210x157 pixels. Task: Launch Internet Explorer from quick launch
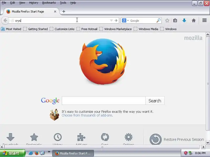[x=31, y=153]
